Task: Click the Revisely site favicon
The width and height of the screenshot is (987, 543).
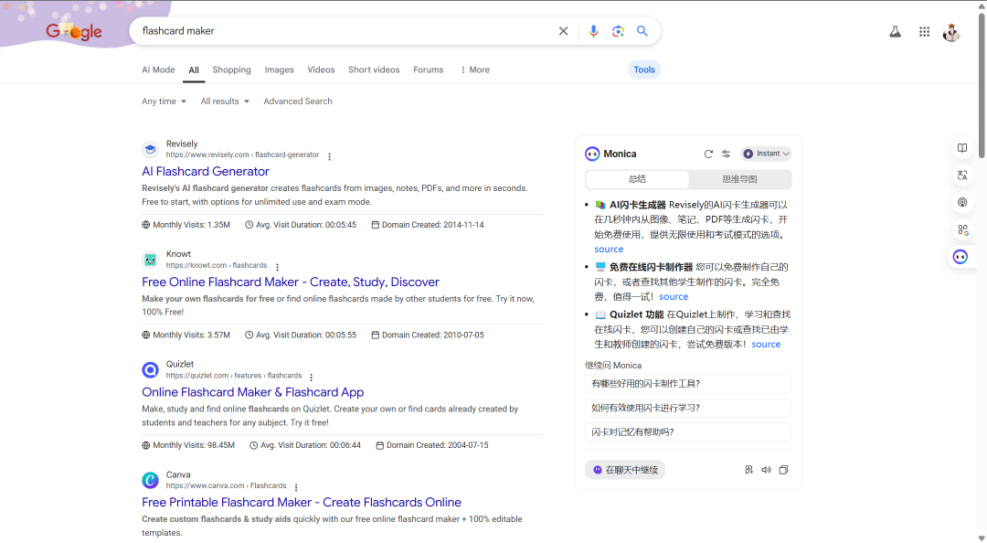Action: click(x=150, y=149)
